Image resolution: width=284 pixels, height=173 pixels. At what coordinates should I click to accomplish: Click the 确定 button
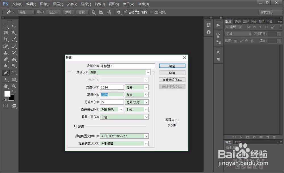pos(172,66)
